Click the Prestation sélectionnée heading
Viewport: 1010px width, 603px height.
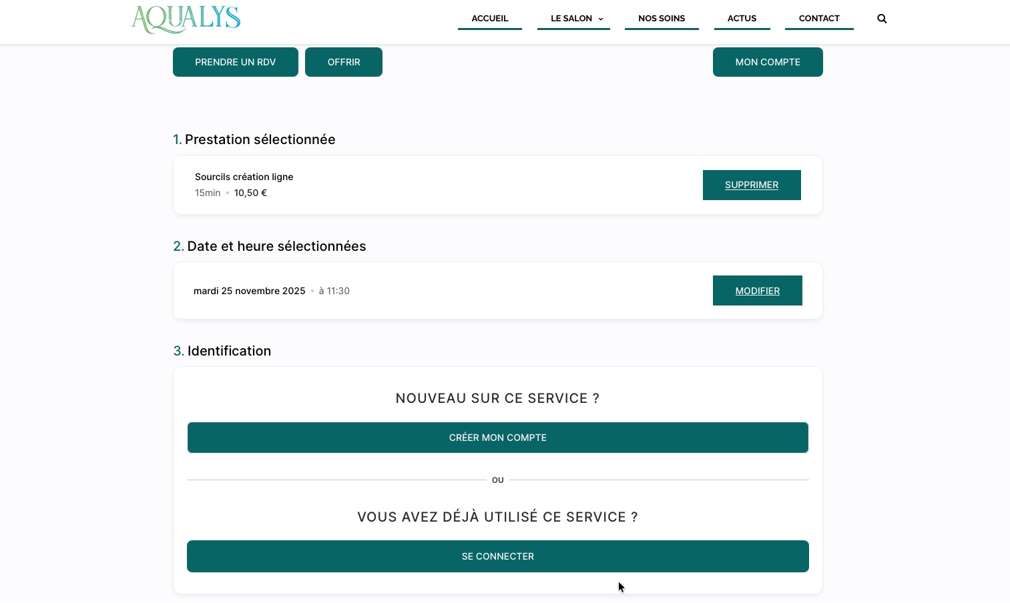(x=260, y=139)
